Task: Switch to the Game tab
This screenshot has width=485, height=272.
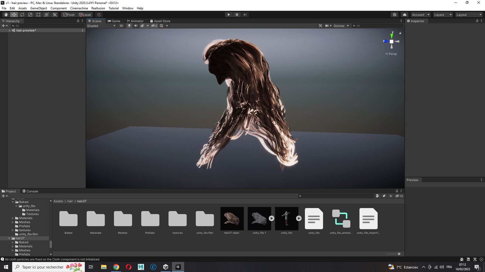Action: (x=114, y=21)
